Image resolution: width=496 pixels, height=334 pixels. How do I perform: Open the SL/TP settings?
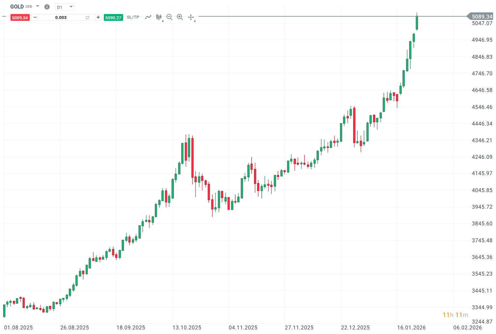(133, 17)
